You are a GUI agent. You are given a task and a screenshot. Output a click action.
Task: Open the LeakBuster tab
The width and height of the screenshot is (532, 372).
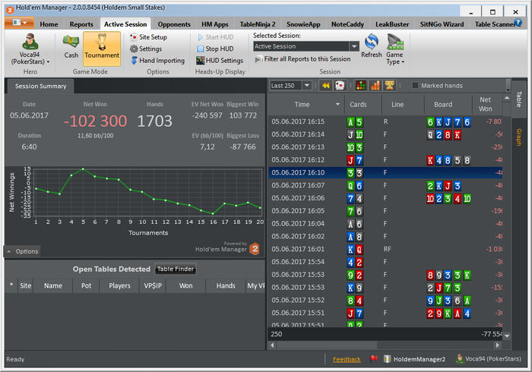point(392,24)
